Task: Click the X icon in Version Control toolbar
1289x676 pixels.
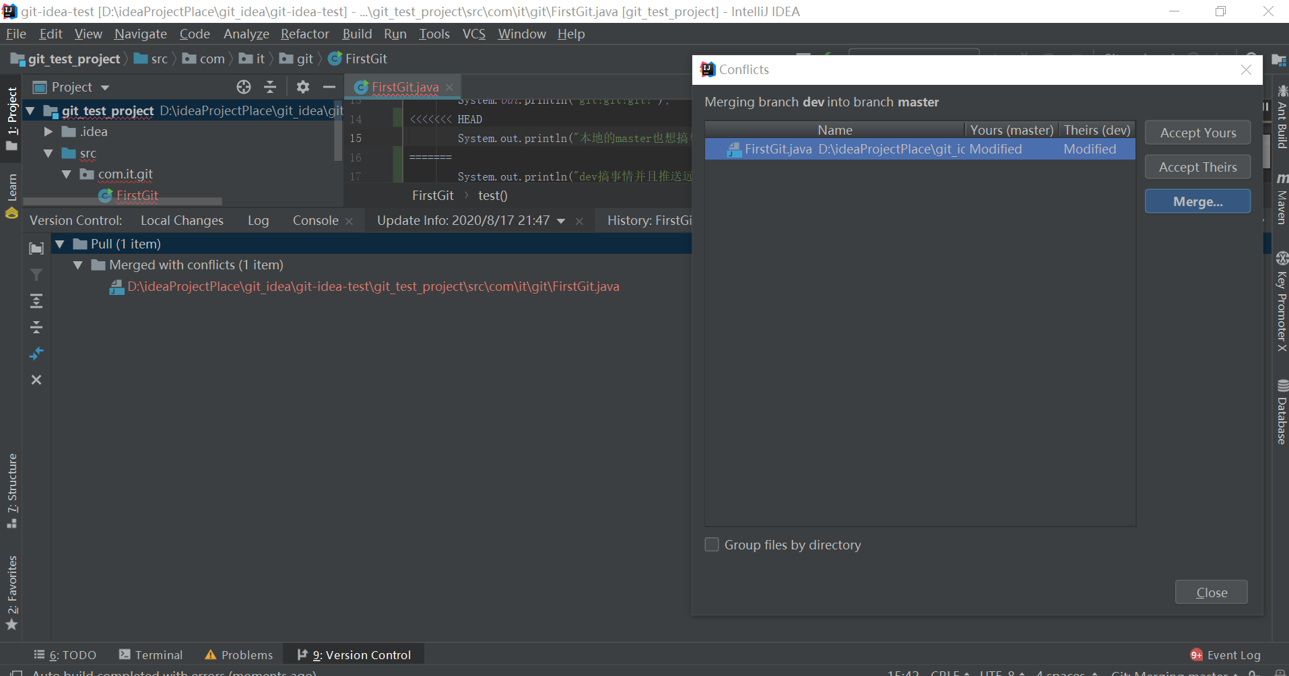Action: click(36, 380)
